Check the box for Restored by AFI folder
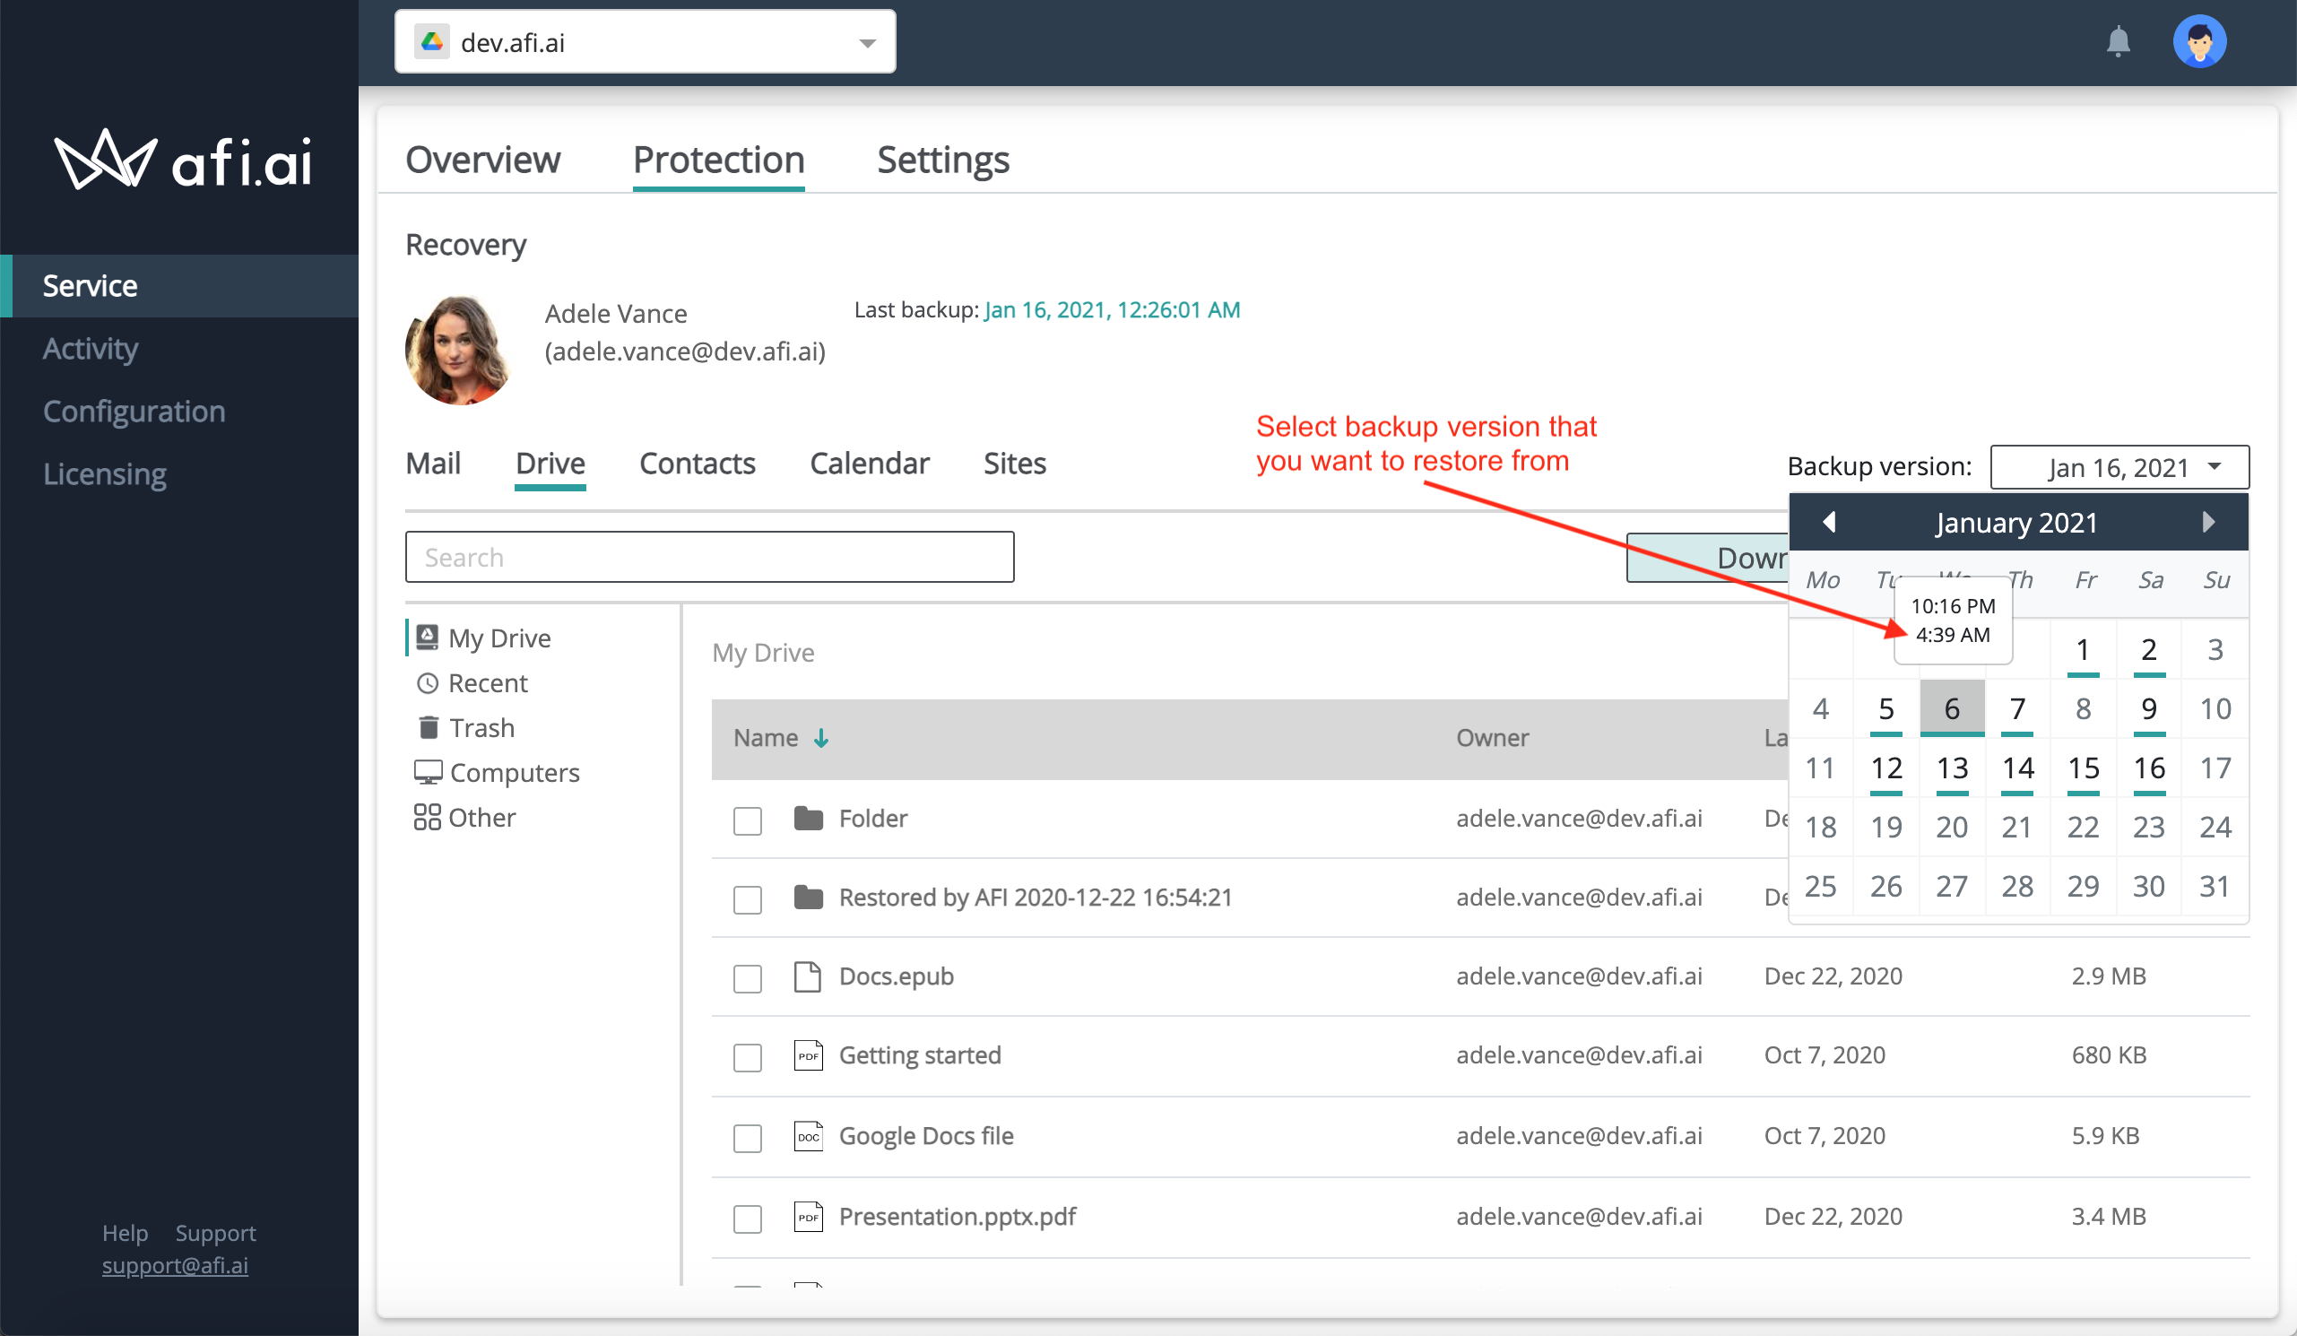This screenshot has height=1336, width=2297. pyautogui.click(x=748, y=899)
